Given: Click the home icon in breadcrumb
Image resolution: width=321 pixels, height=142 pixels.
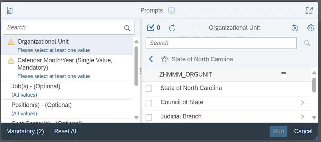Looking at the screenshot, I should tap(165, 59).
